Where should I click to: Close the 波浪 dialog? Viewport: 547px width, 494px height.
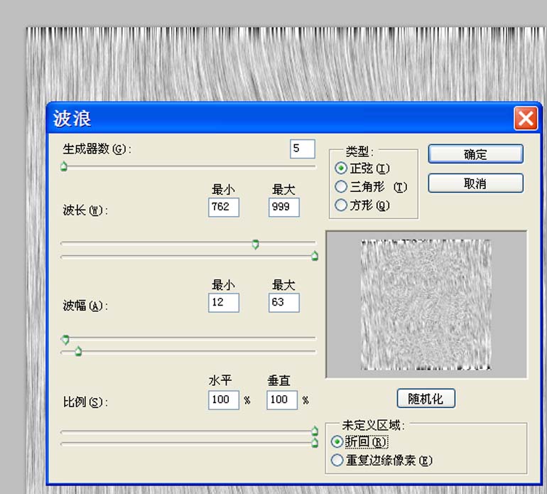tap(526, 119)
